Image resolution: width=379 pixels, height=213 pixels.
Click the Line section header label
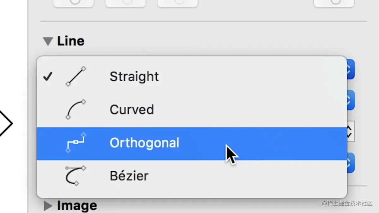click(x=71, y=41)
